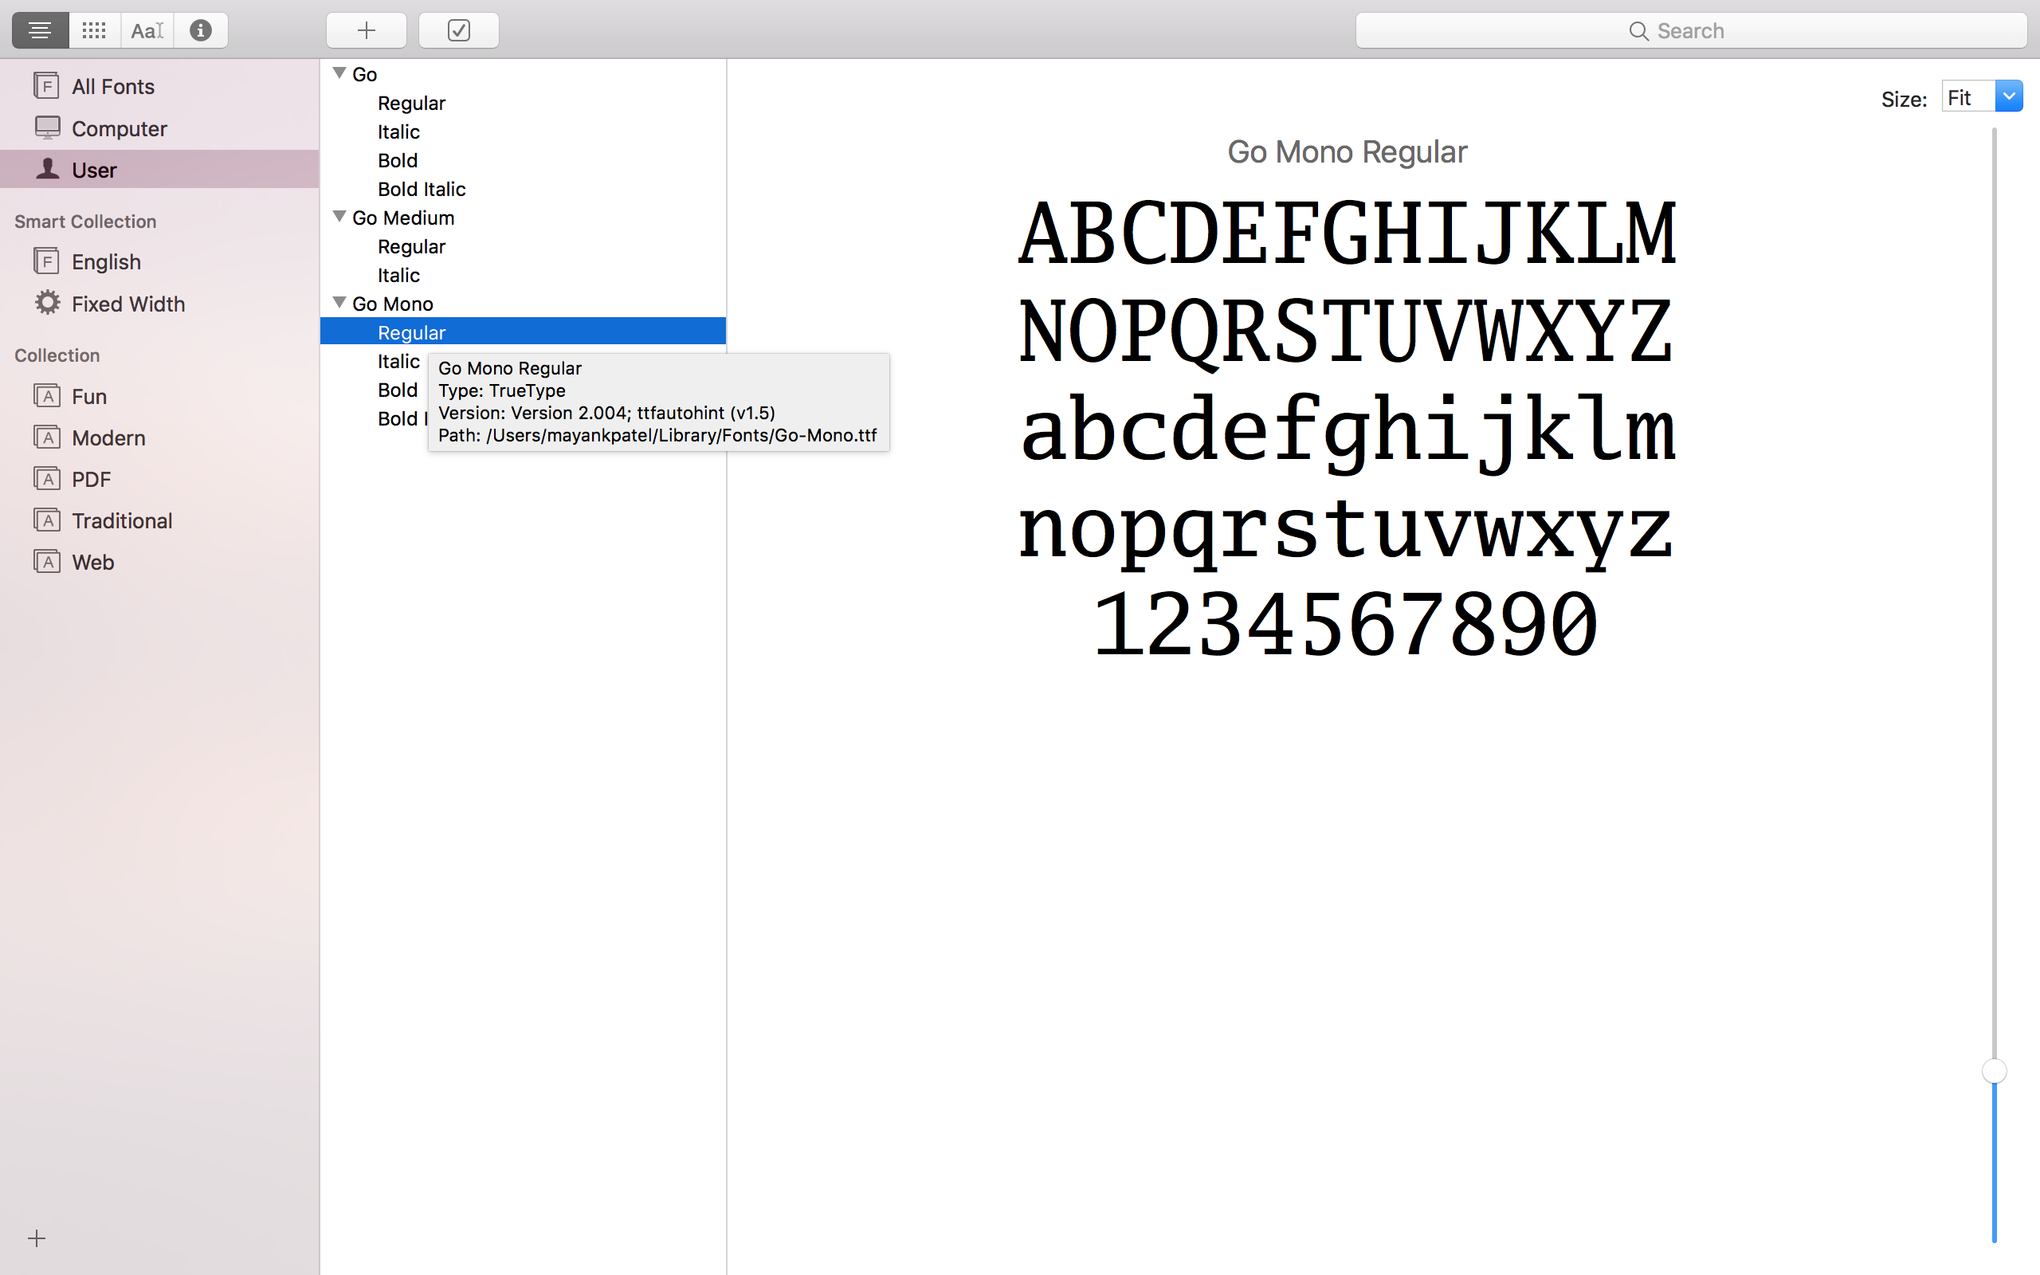Click the All Fonts sidebar icon
Image resolution: width=2040 pixels, height=1275 pixels.
[x=49, y=87]
